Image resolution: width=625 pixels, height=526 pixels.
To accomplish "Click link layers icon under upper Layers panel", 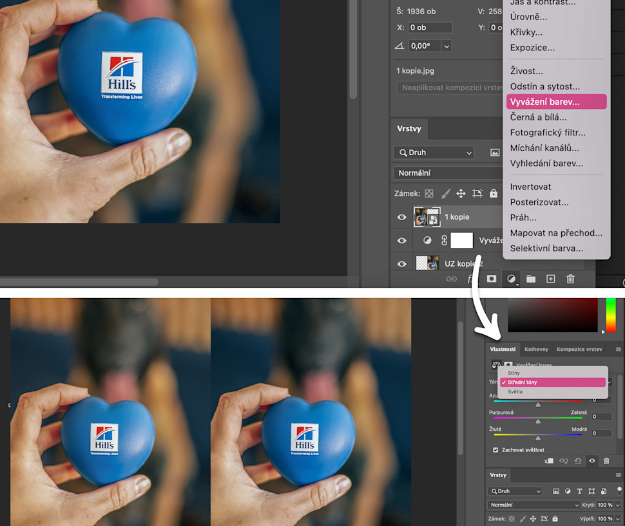I will (x=451, y=279).
